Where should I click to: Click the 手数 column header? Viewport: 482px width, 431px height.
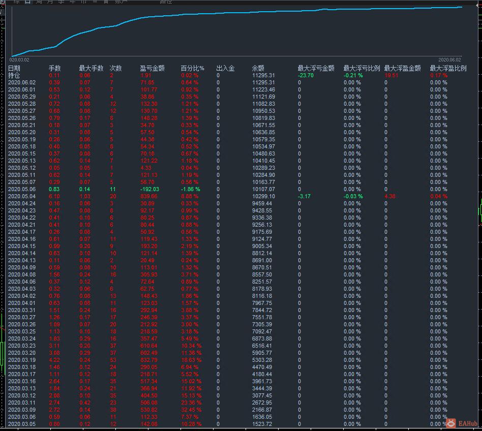point(54,68)
